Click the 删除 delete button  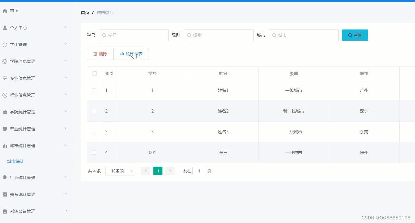pos(100,54)
